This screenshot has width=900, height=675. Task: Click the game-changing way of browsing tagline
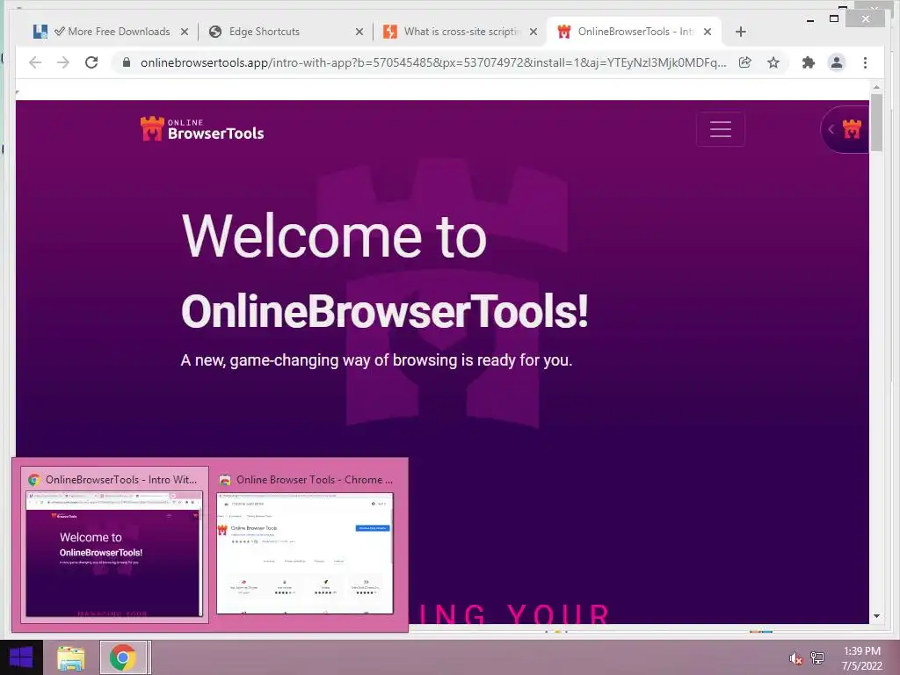376,359
